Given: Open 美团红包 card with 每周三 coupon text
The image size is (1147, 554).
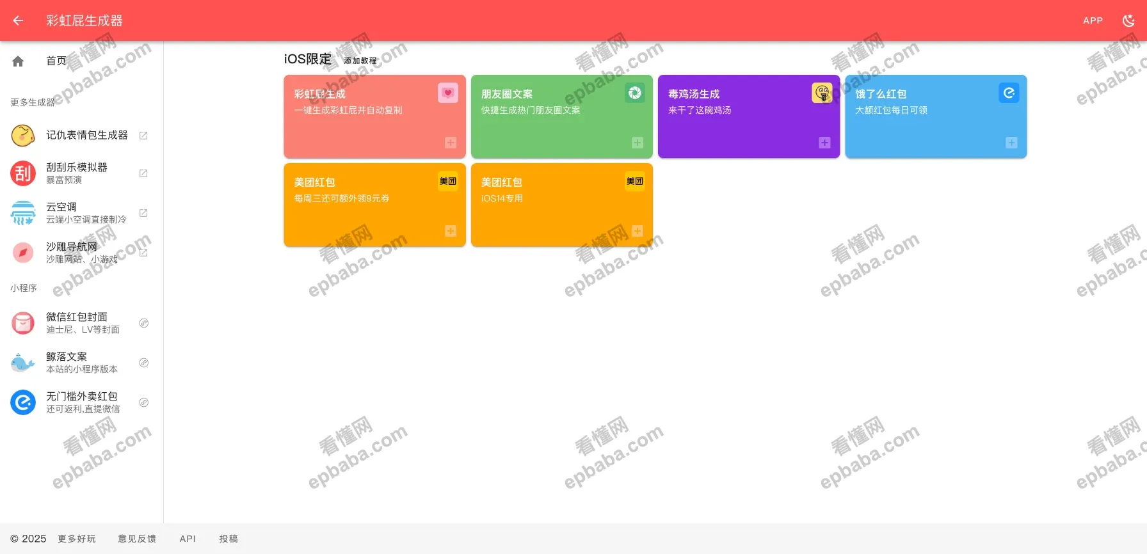Looking at the screenshot, I should pos(374,205).
